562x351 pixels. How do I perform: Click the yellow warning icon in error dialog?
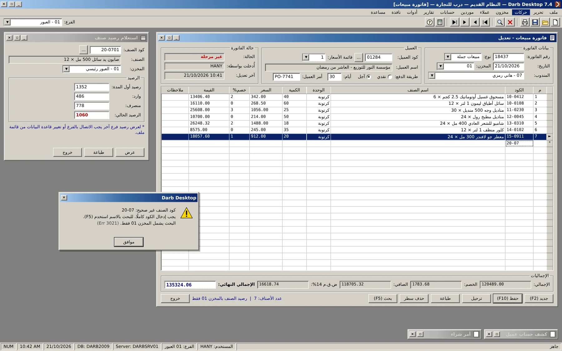(x=186, y=213)
